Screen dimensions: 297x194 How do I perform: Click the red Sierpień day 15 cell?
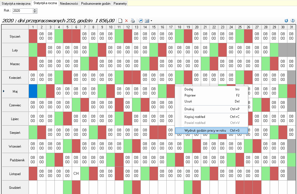point(154,132)
